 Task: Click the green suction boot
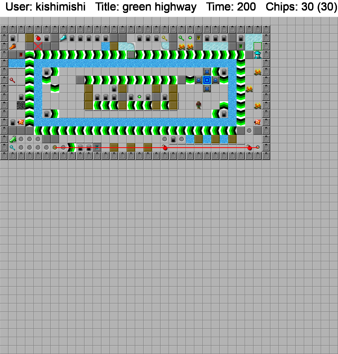point(12,139)
